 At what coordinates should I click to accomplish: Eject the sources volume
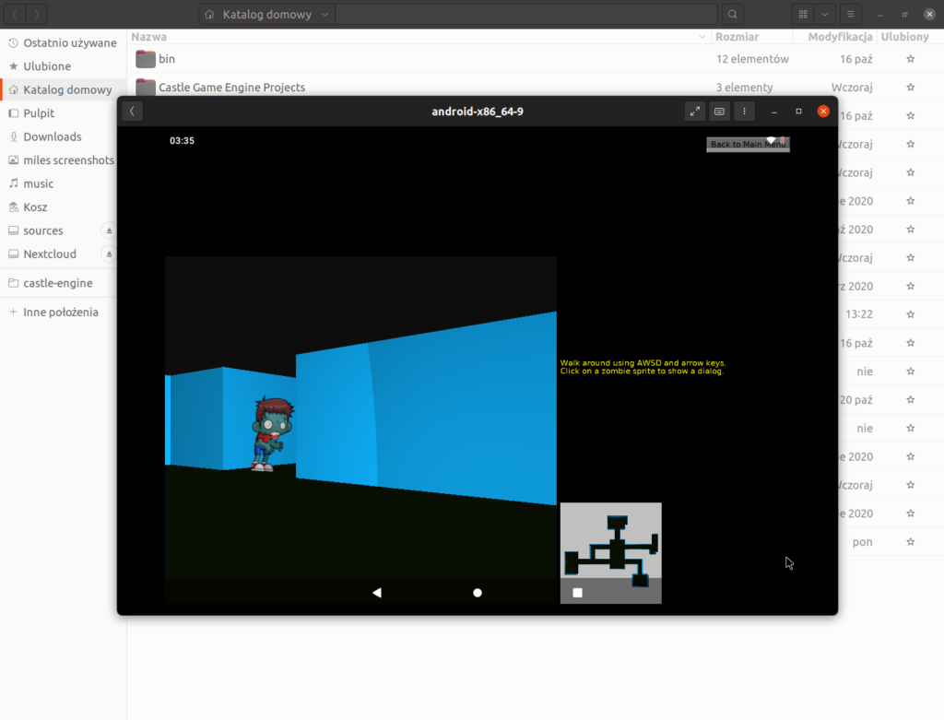pyautogui.click(x=109, y=230)
